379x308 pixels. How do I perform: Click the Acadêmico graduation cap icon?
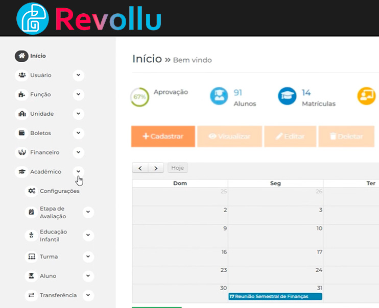22,172
